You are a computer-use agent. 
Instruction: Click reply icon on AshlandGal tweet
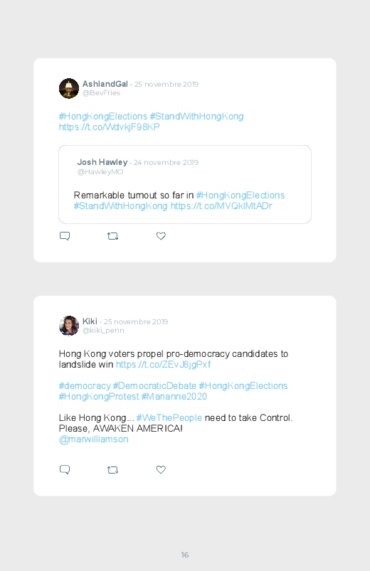pyautogui.click(x=65, y=236)
